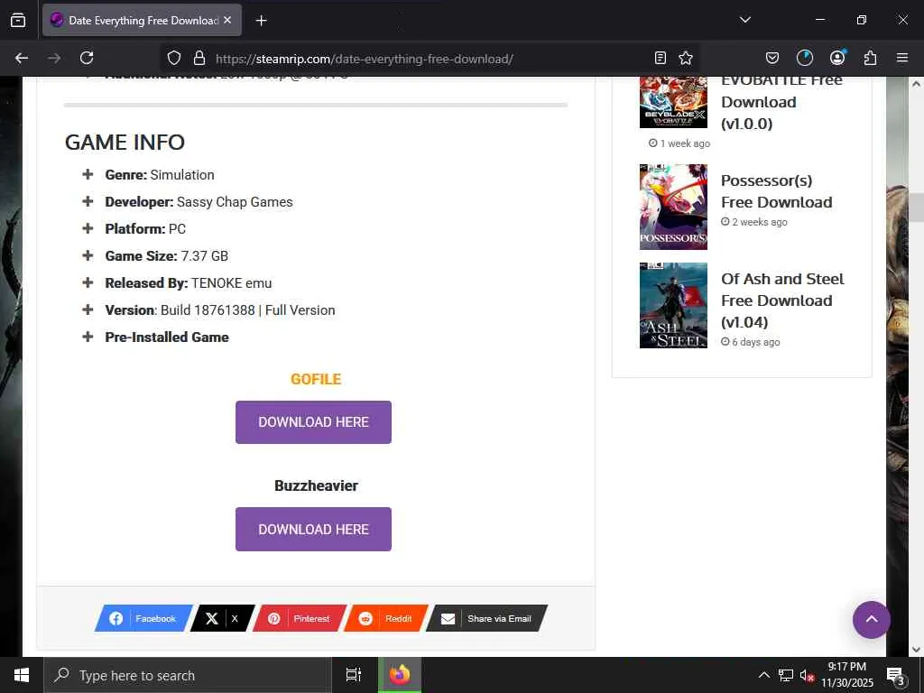Open Firefox account icon
Viewport: 924px width, 693px height.
[x=837, y=57]
